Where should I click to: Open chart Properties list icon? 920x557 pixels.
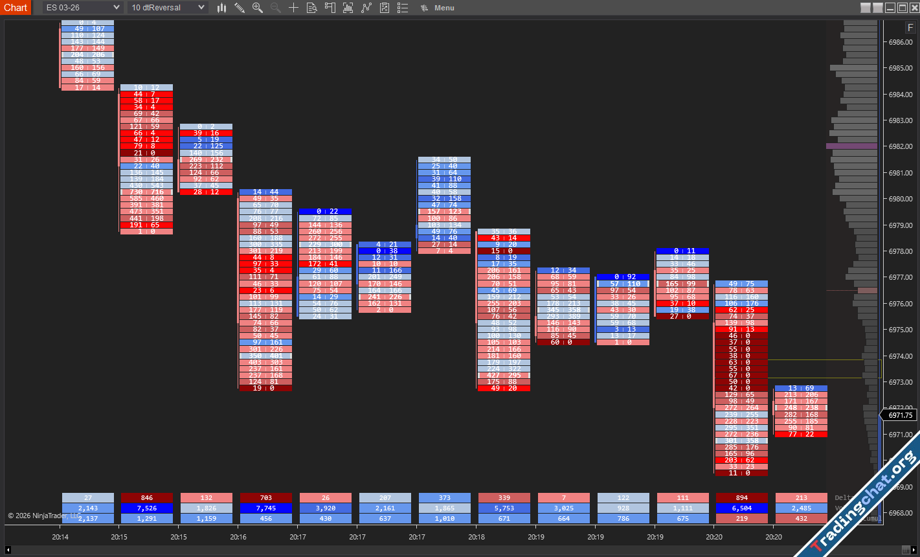click(x=403, y=8)
